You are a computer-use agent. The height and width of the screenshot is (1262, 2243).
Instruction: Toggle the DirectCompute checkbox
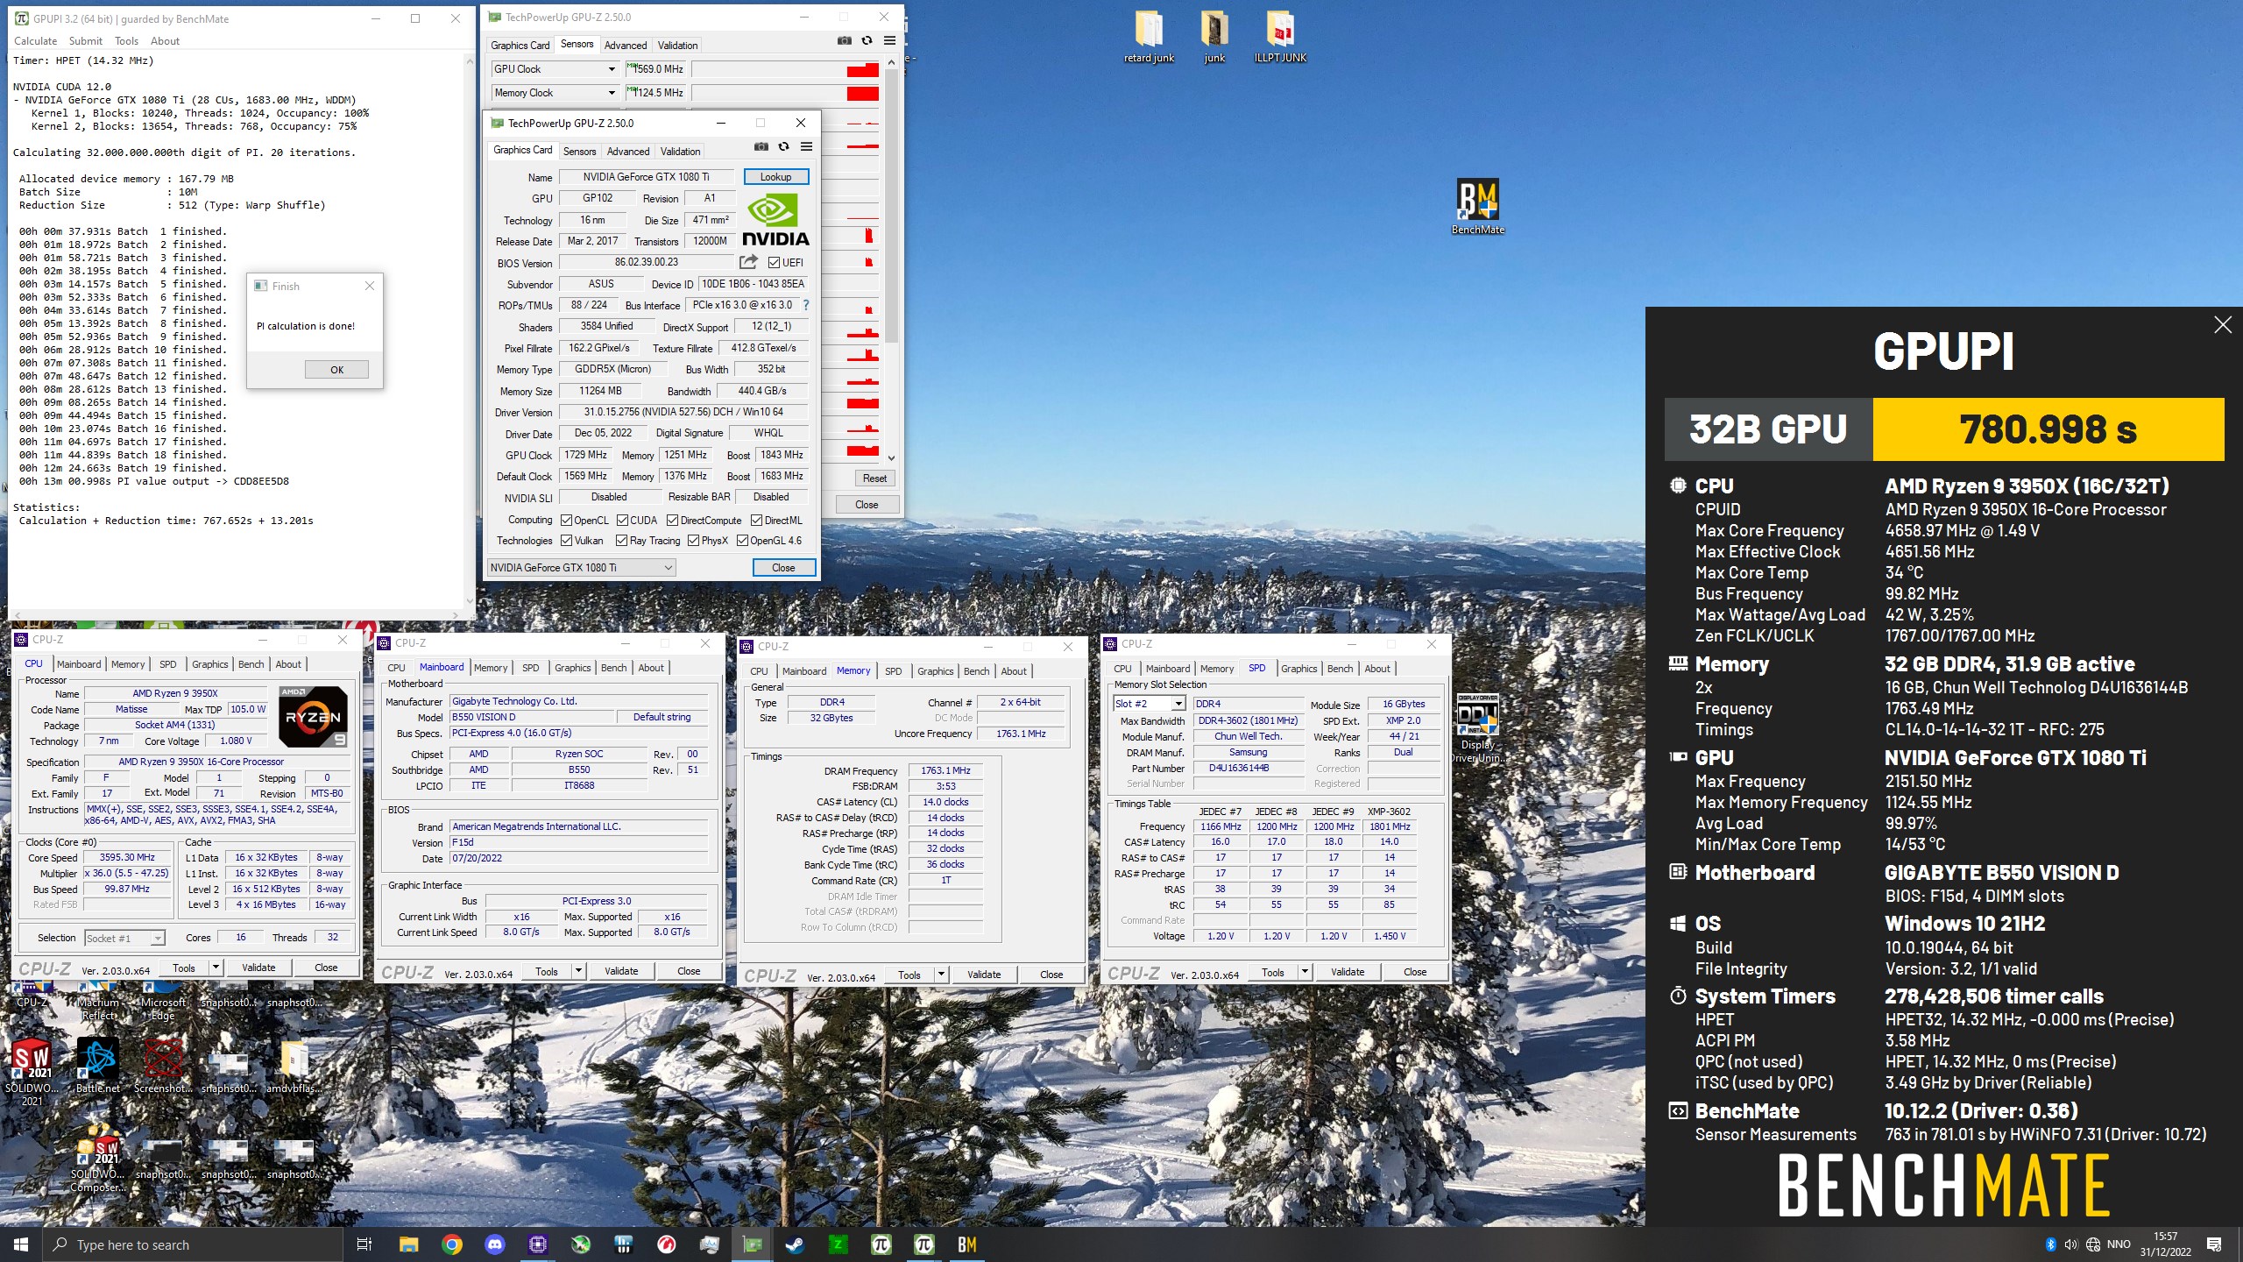(x=672, y=521)
